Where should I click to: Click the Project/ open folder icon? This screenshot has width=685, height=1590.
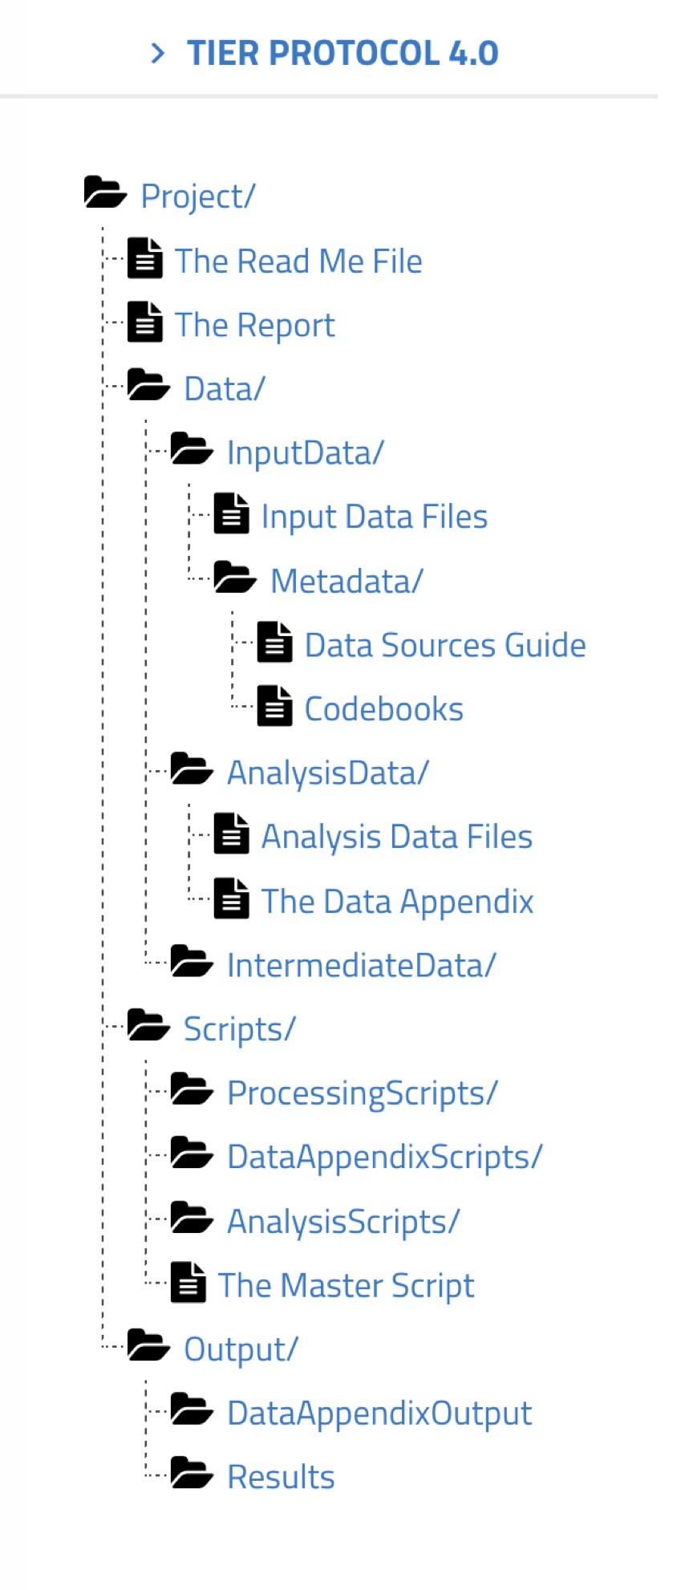coord(105,193)
